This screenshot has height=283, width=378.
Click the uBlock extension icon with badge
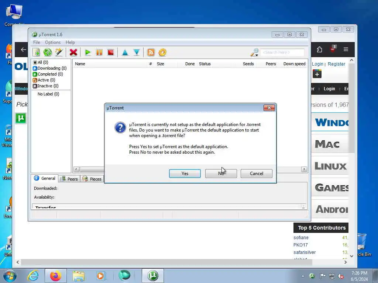[x=333, y=49]
